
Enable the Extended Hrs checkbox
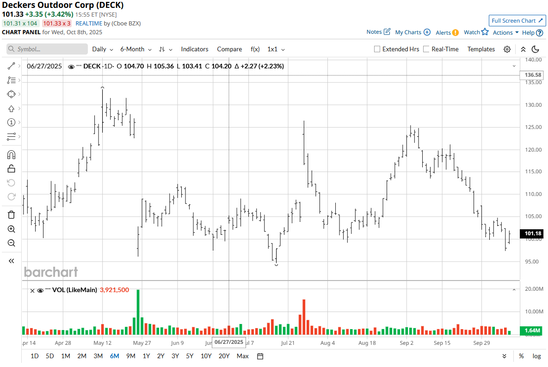(377, 49)
